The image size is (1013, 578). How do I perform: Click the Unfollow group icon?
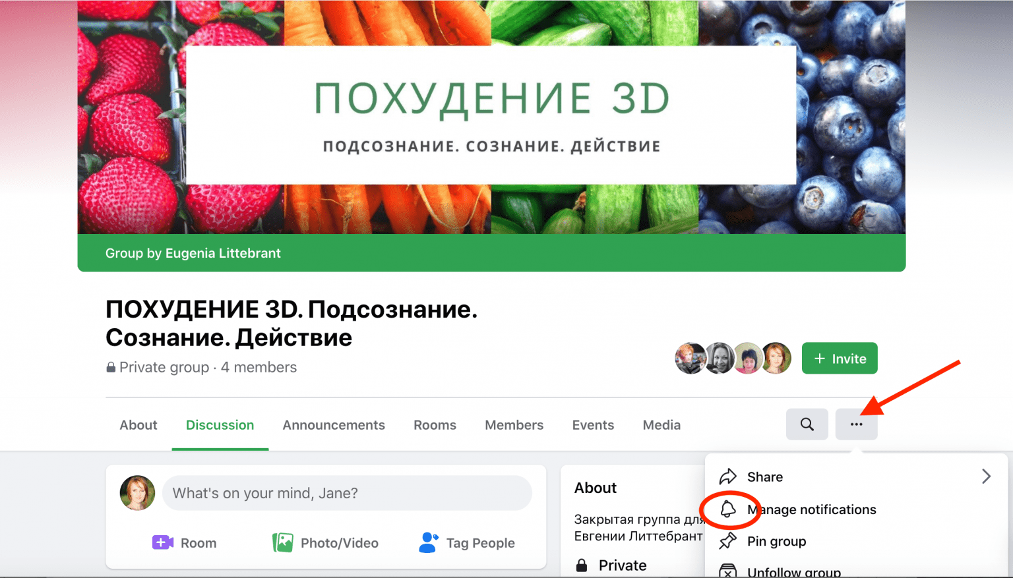pyautogui.click(x=727, y=571)
